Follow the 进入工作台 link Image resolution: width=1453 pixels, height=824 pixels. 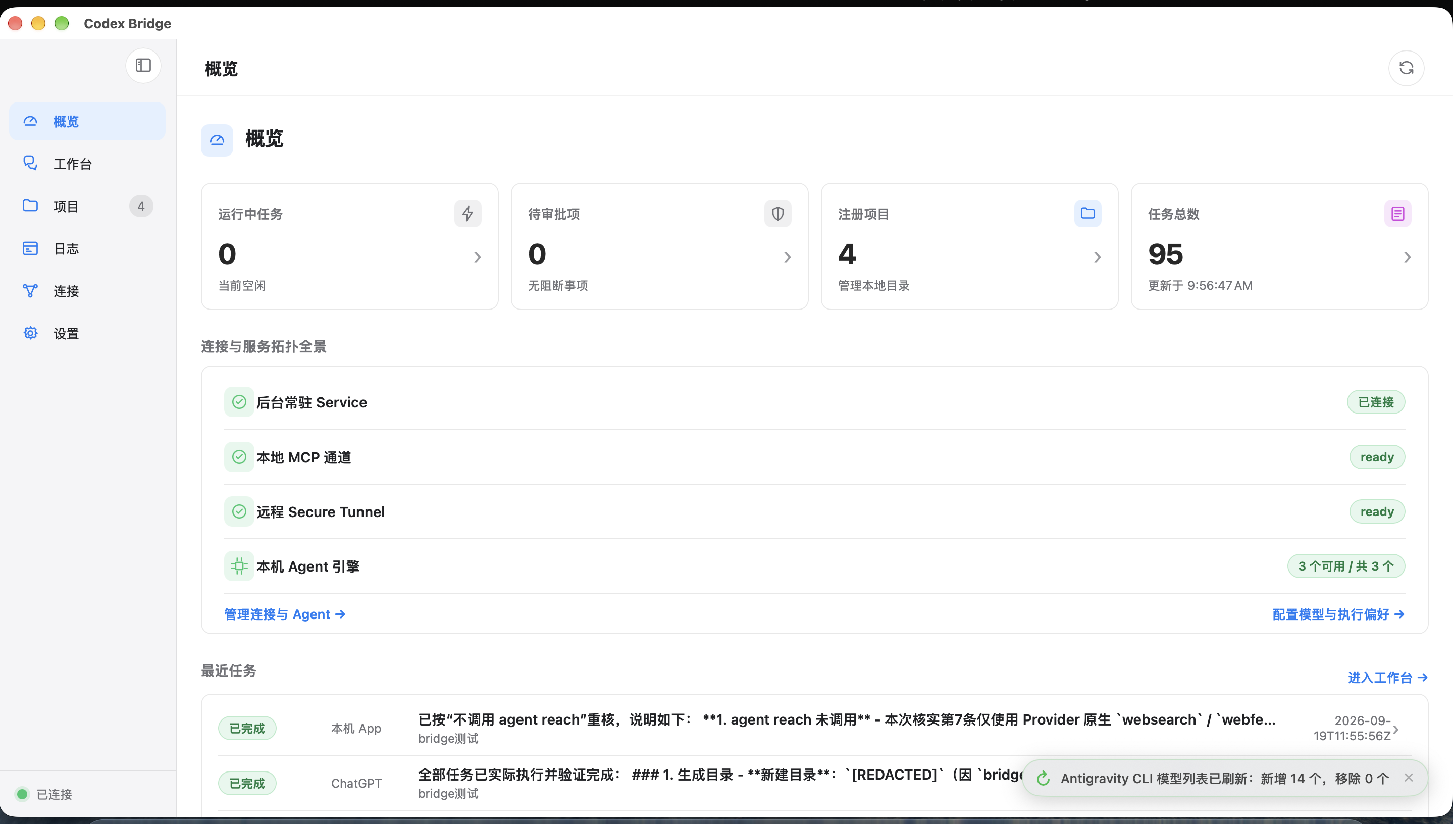click(x=1387, y=678)
